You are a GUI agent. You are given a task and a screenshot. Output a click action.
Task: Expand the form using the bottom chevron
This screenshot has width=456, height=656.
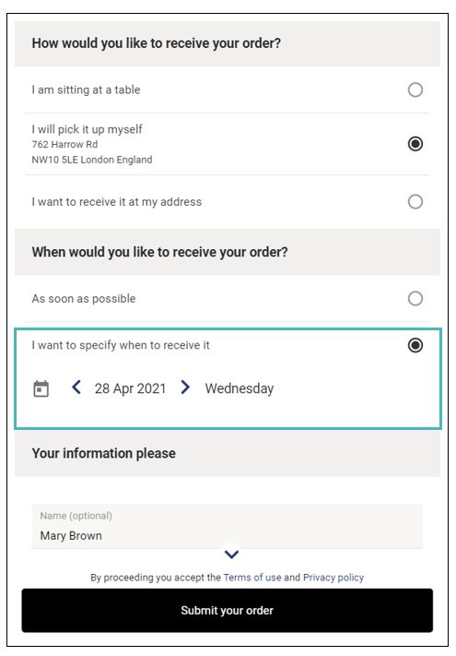pyautogui.click(x=231, y=555)
